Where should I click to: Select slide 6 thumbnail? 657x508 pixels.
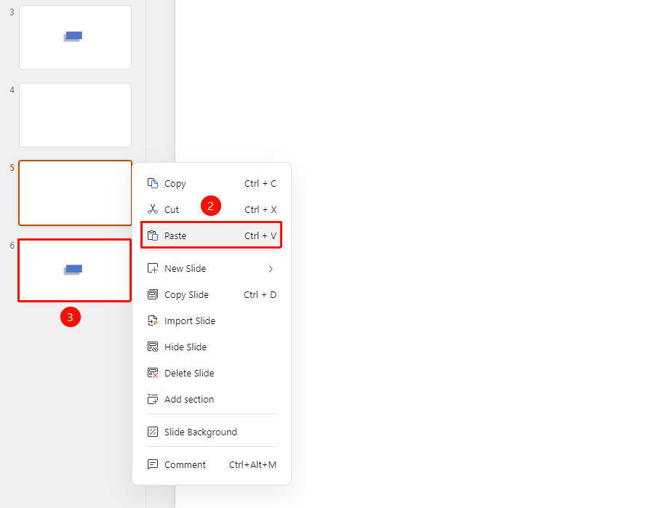click(76, 270)
